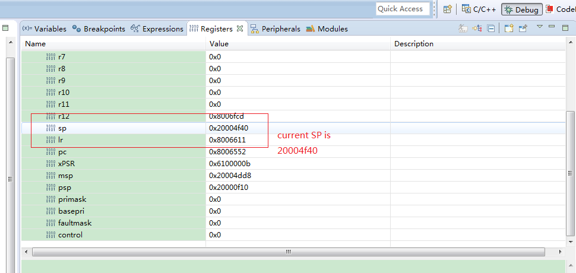576x273 pixels.
Task: Minimize the Registers view panel
Action: (552, 27)
